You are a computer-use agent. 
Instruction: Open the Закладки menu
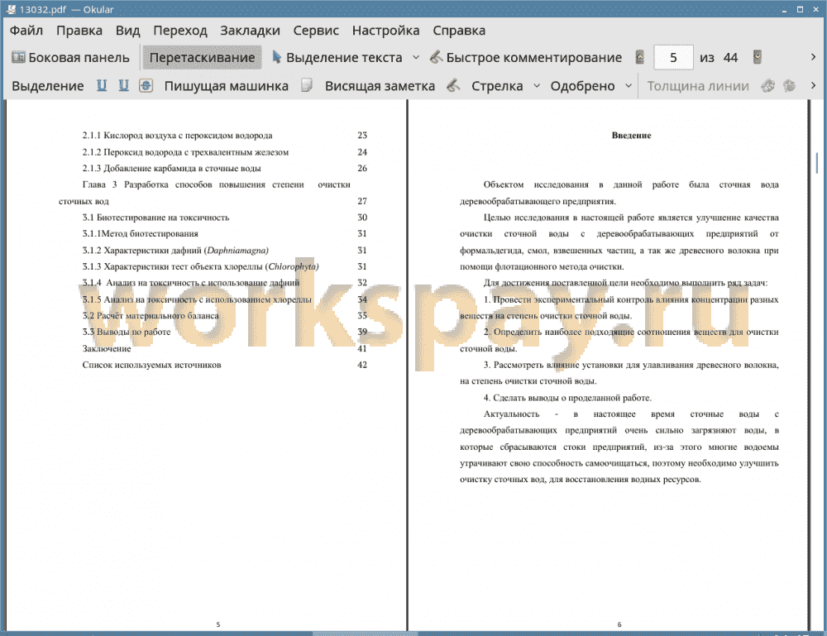pyautogui.click(x=250, y=31)
